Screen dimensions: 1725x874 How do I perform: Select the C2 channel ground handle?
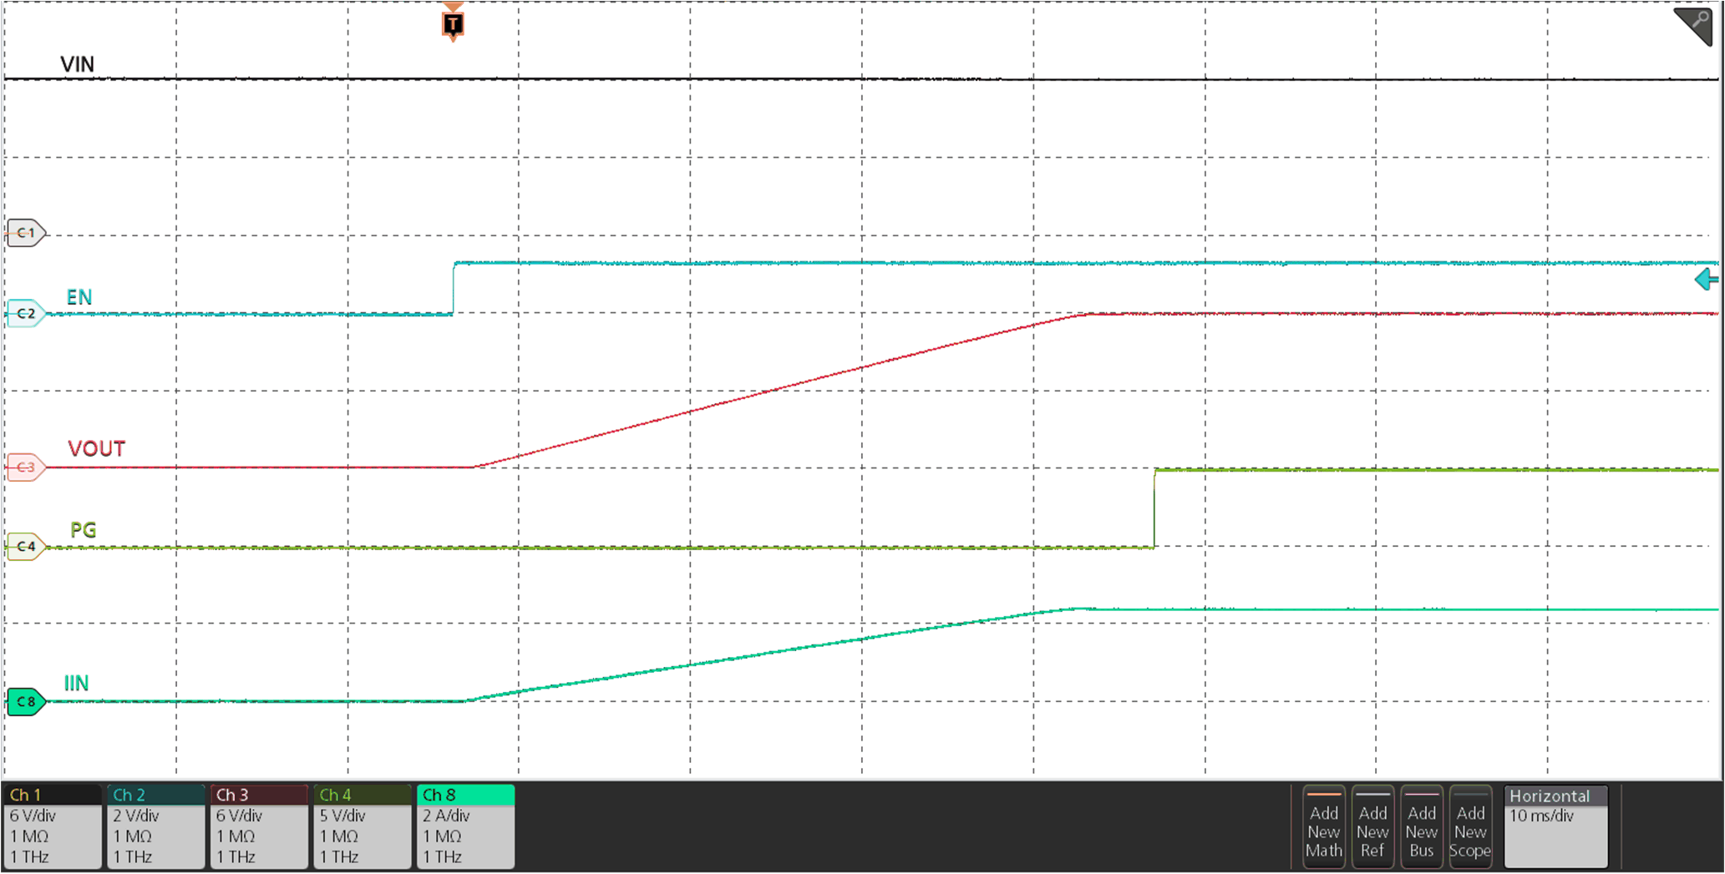(x=26, y=313)
